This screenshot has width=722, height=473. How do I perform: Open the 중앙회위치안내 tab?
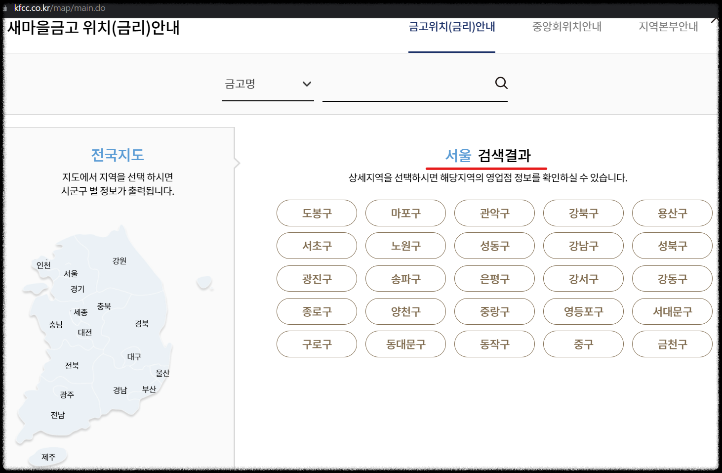[567, 27]
